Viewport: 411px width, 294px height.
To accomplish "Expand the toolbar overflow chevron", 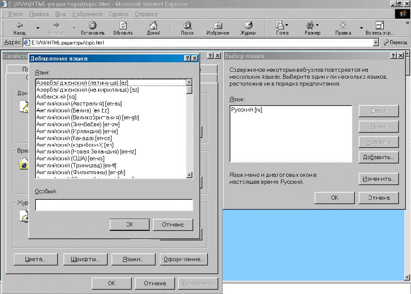I will (408, 23).
